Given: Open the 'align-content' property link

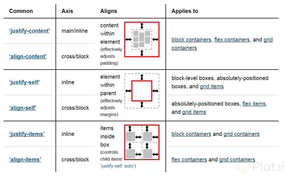Looking at the screenshot, I should [x=28, y=56].
